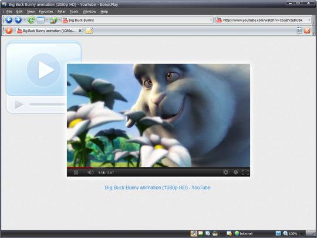Open dropdown arrow next to Forward button

click(25, 20)
